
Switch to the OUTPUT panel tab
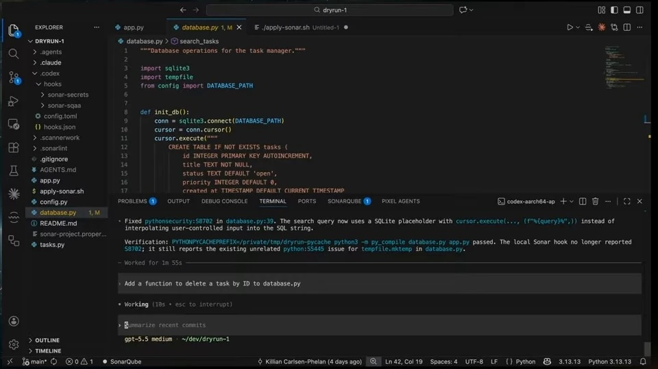click(178, 201)
